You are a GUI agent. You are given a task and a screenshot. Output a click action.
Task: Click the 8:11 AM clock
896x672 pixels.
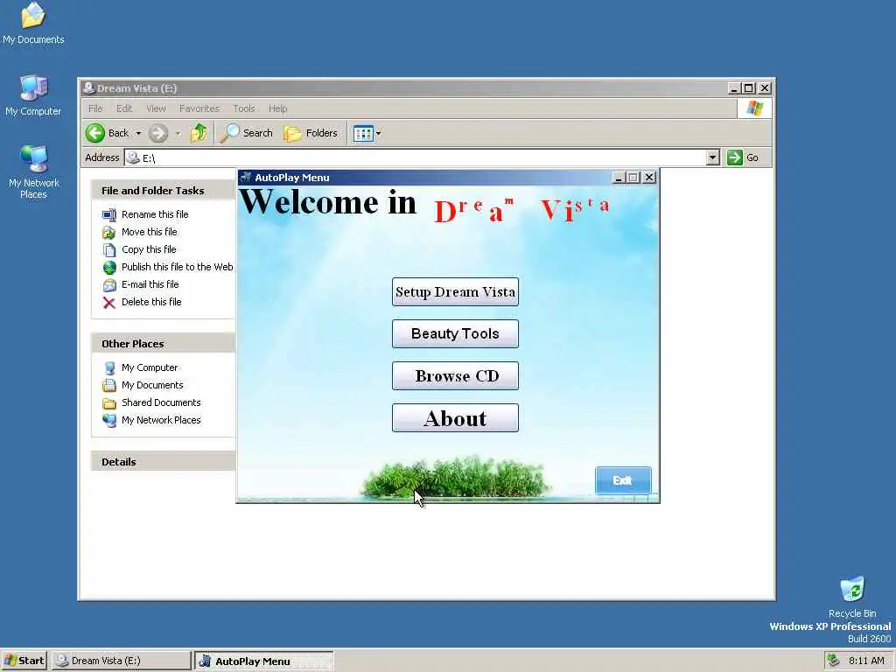[x=866, y=661]
